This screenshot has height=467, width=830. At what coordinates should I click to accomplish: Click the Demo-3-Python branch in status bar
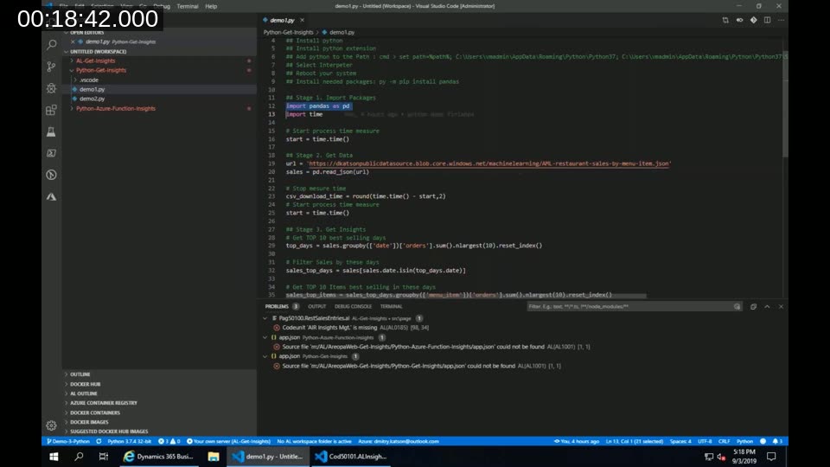tap(68, 441)
